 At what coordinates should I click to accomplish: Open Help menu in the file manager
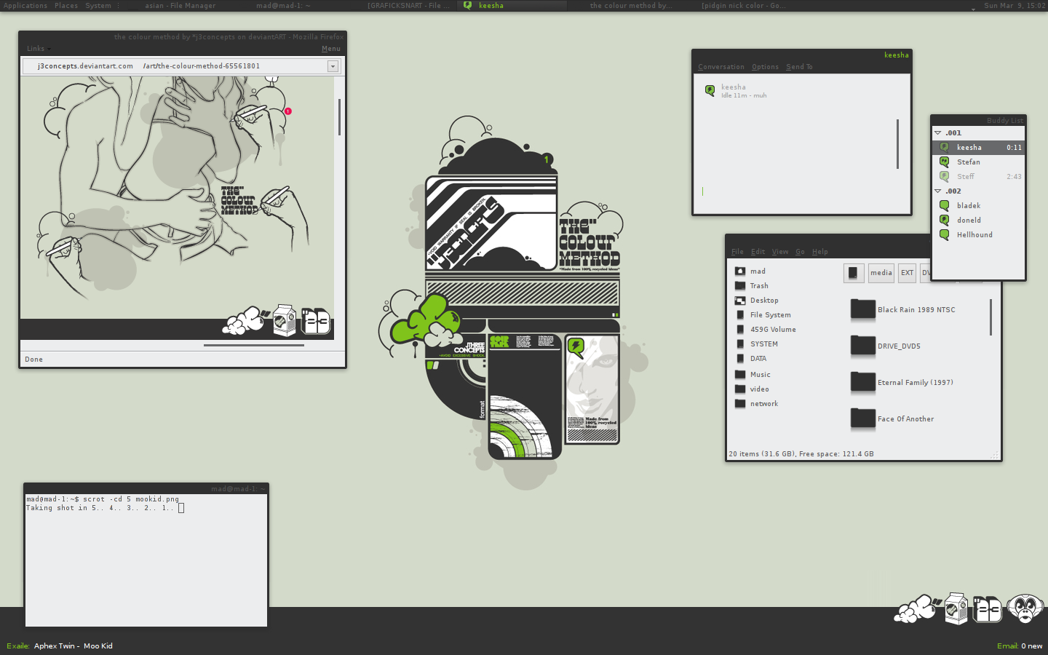[820, 252]
